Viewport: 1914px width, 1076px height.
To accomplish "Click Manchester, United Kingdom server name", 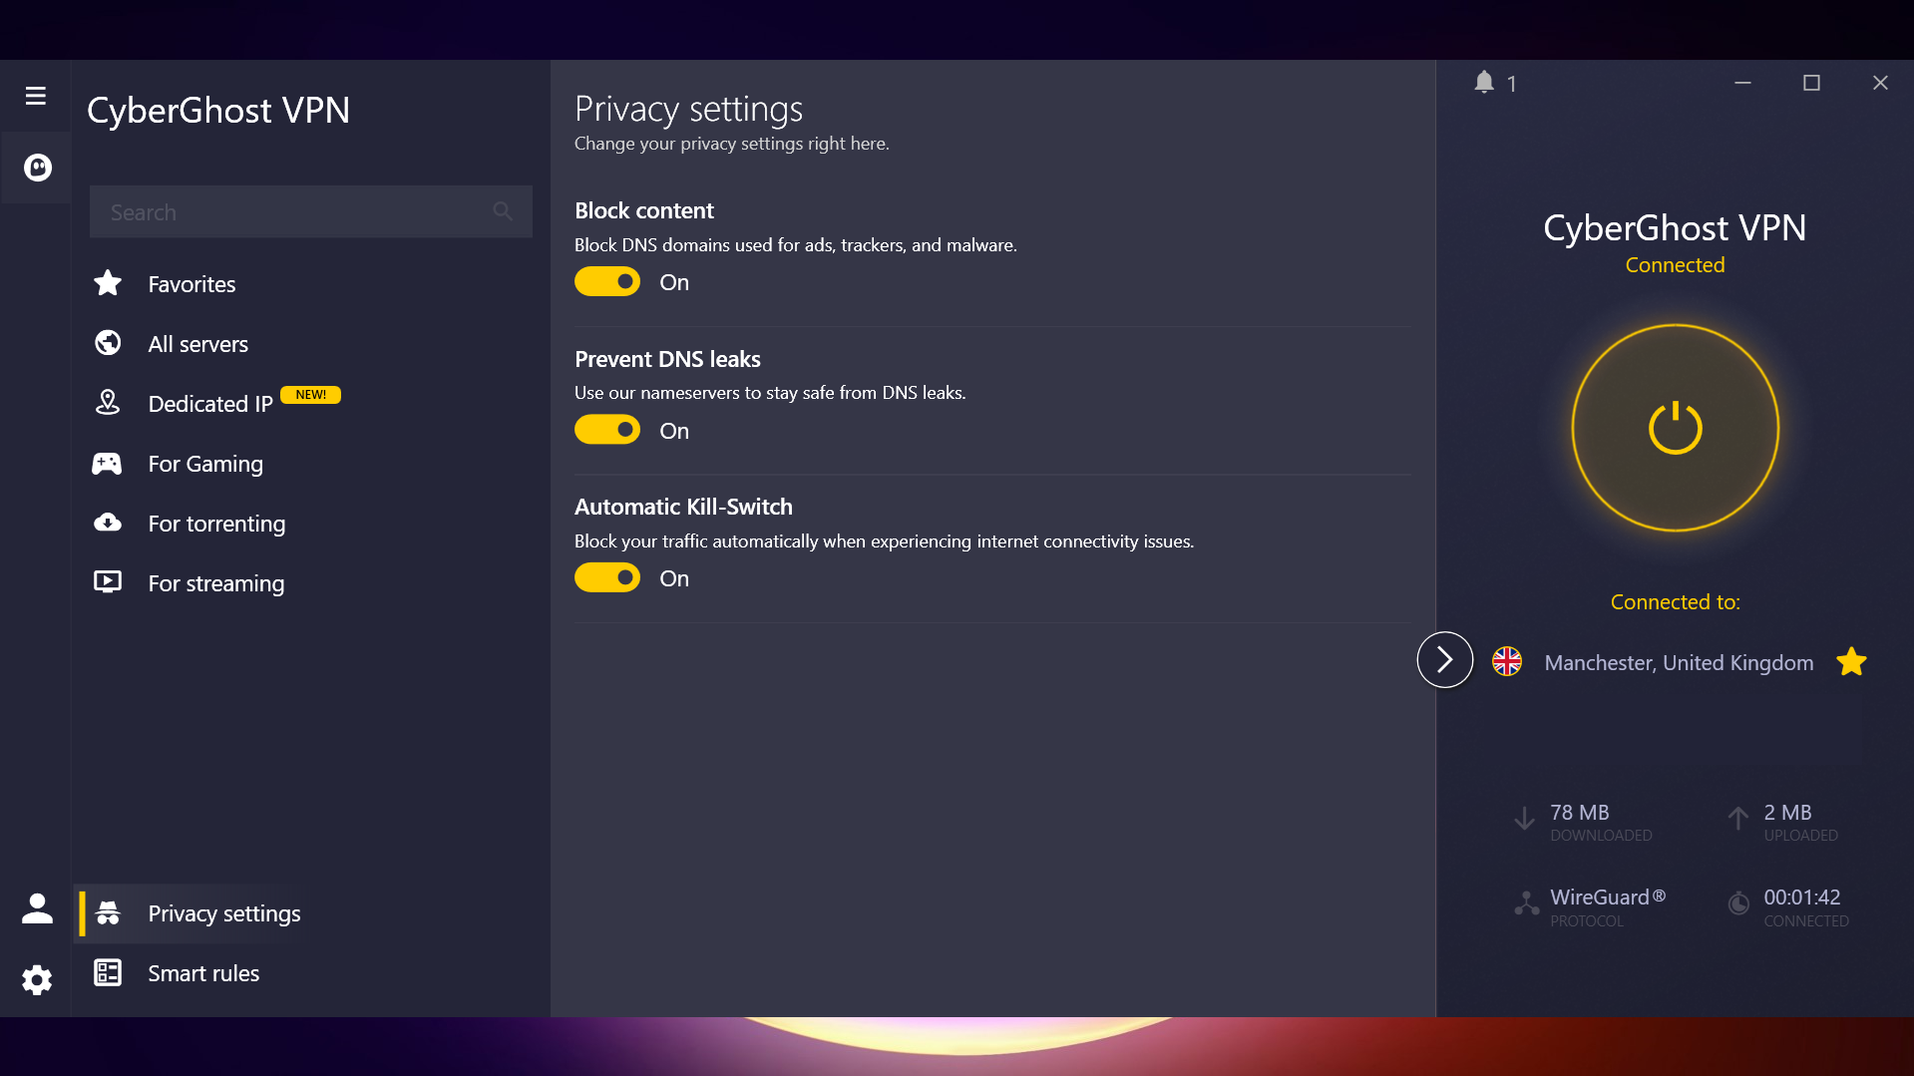I will tap(1679, 662).
